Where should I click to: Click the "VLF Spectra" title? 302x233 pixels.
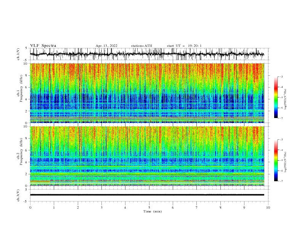pyautogui.click(x=43, y=46)
